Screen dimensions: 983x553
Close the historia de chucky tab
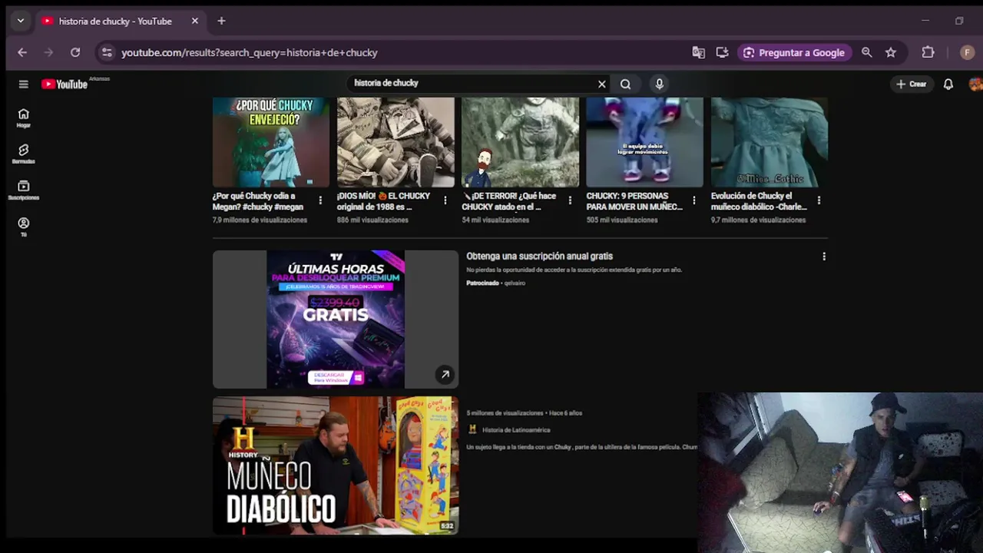click(x=195, y=21)
